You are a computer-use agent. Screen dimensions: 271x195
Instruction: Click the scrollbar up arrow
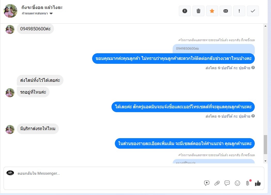pos(266,26)
